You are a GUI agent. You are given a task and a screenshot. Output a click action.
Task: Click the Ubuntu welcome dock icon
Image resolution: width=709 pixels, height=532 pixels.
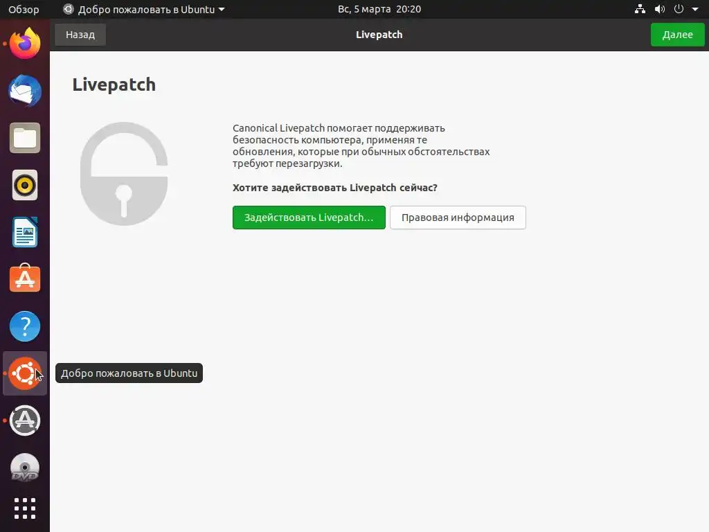tap(25, 373)
